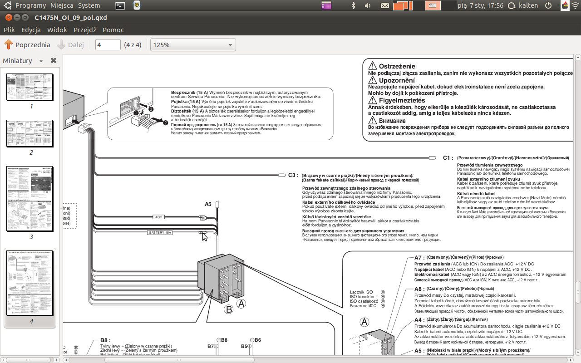This screenshot has width=581, height=363.
Task: Click the 'Przewód zewnętrznego zdalnego sterowania' heading
Action: (x=346, y=188)
